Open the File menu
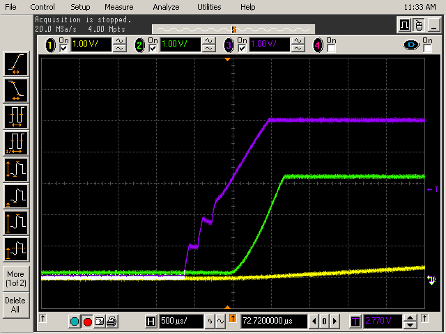This screenshot has height=334, width=446. tap(10, 7)
